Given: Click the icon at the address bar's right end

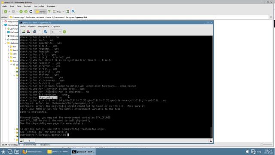Looking at the screenshot, I should pyautogui.click(x=271, y=17).
